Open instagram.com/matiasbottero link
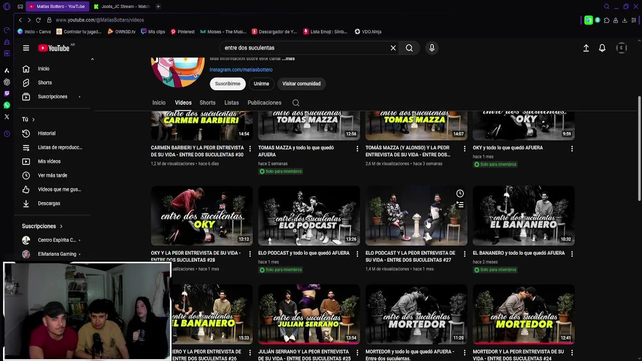 241,70
